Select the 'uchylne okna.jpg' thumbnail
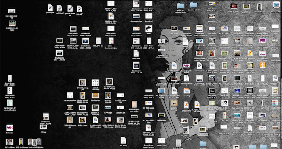Image resolution: width=282 pixels, height=149 pixels. [108, 95]
